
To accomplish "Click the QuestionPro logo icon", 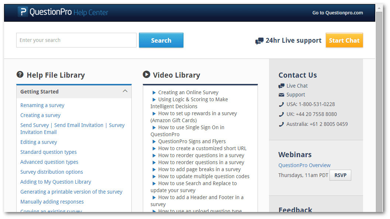I will pyautogui.click(x=23, y=12).
